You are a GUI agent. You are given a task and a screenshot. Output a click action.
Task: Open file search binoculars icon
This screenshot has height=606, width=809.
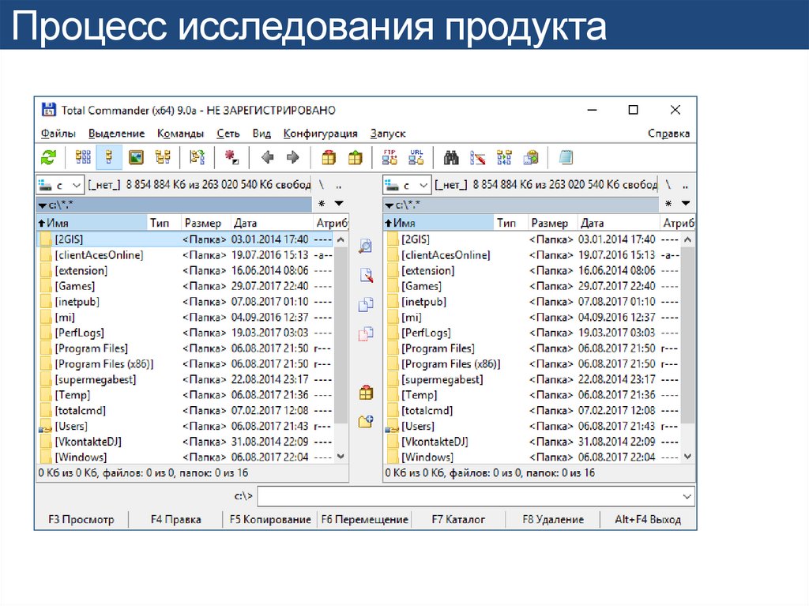[451, 157]
